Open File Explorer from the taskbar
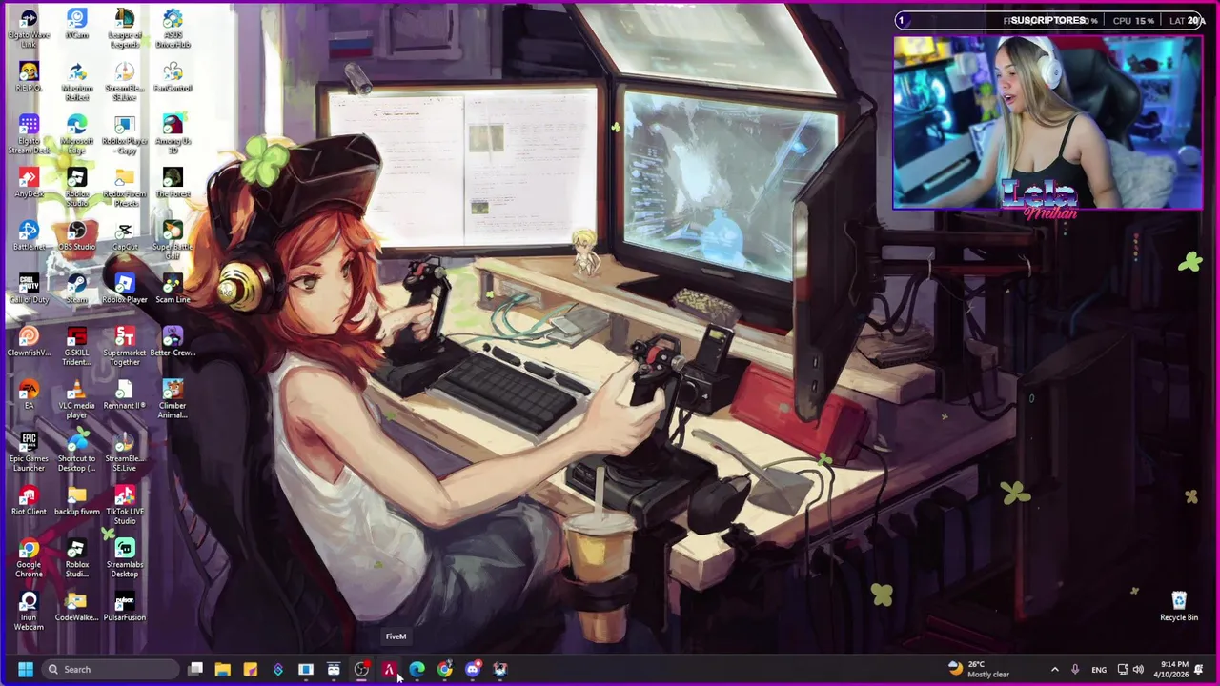Viewport: 1220px width, 686px height. [222, 669]
